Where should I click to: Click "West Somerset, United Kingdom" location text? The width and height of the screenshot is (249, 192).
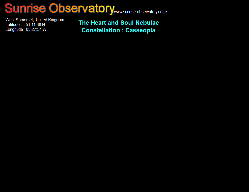coord(35,20)
